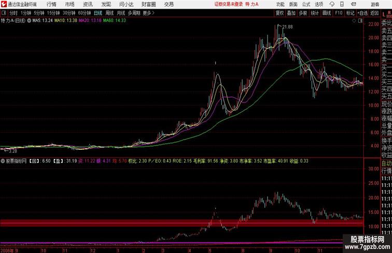Open the 公式 menu

306,4
